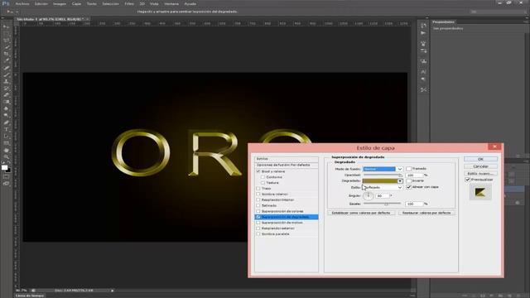Click Establecer como valores por defecto
This screenshot has height=298, width=530.
coord(361,213)
